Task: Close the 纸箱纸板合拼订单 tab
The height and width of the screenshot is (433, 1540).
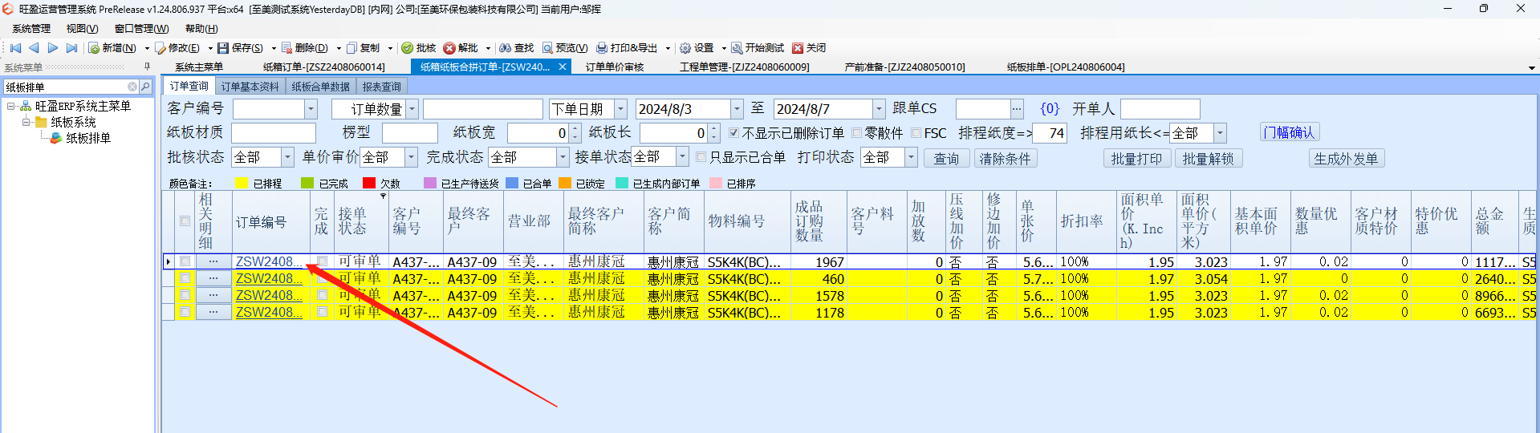Action: pos(563,67)
